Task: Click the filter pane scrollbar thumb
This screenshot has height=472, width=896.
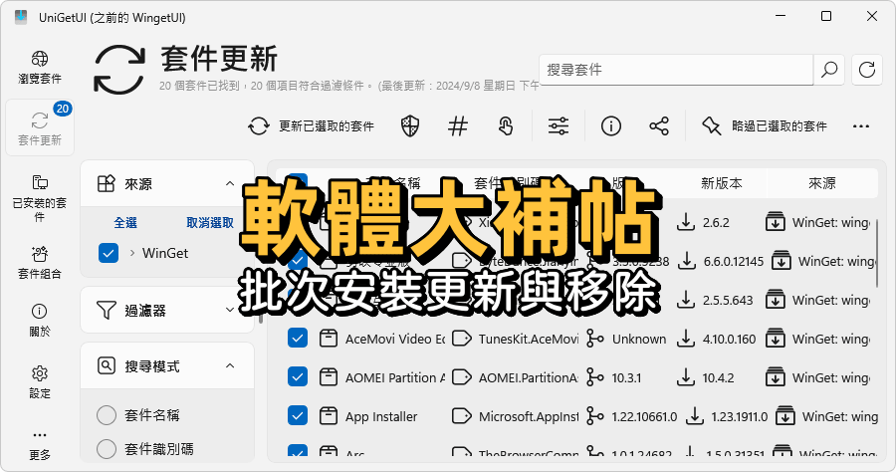Action: pos(261,318)
